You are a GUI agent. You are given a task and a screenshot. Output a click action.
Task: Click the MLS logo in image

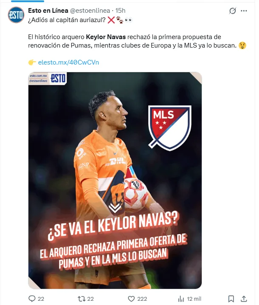(x=170, y=128)
